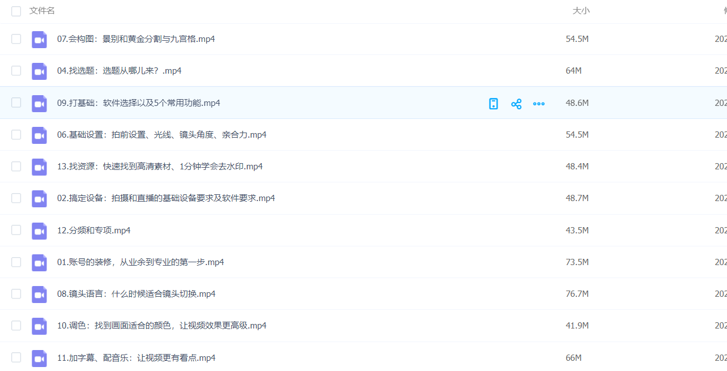
Task: Open 07.会构图：景别和黄金分割与九宫格.mp4
Action: point(136,39)
